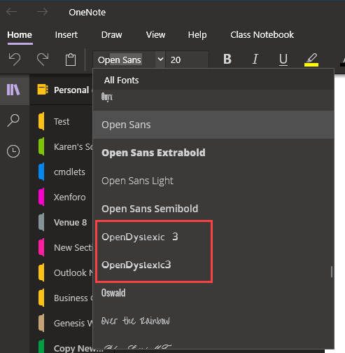This screenshot has width=345, height=353.
Task: Toggle Italic formatting
Action: click(x=255, y=59)
